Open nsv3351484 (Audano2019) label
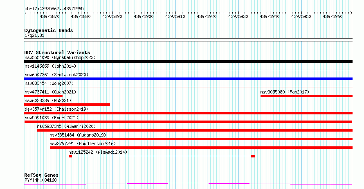 pyautogui.click(x=78, y=135)
